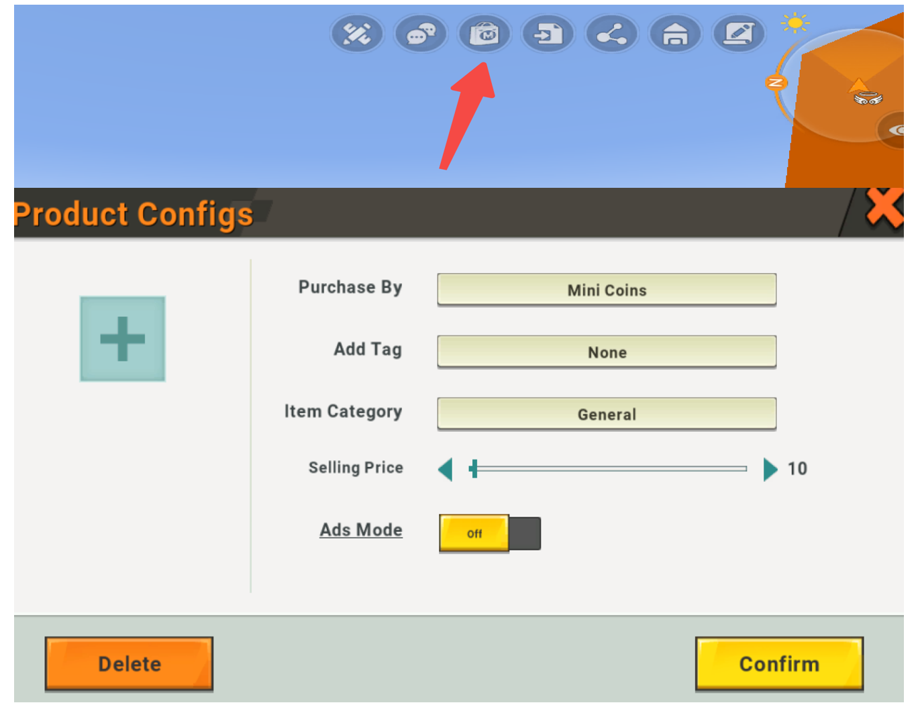The height and width of the screenshot is (707, 918).
Task: Decrease selling price with left arrow
Action: click(446, 469)
